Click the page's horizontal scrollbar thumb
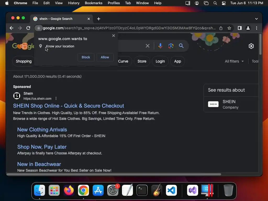The image size is (268, 201). [114, 174]
